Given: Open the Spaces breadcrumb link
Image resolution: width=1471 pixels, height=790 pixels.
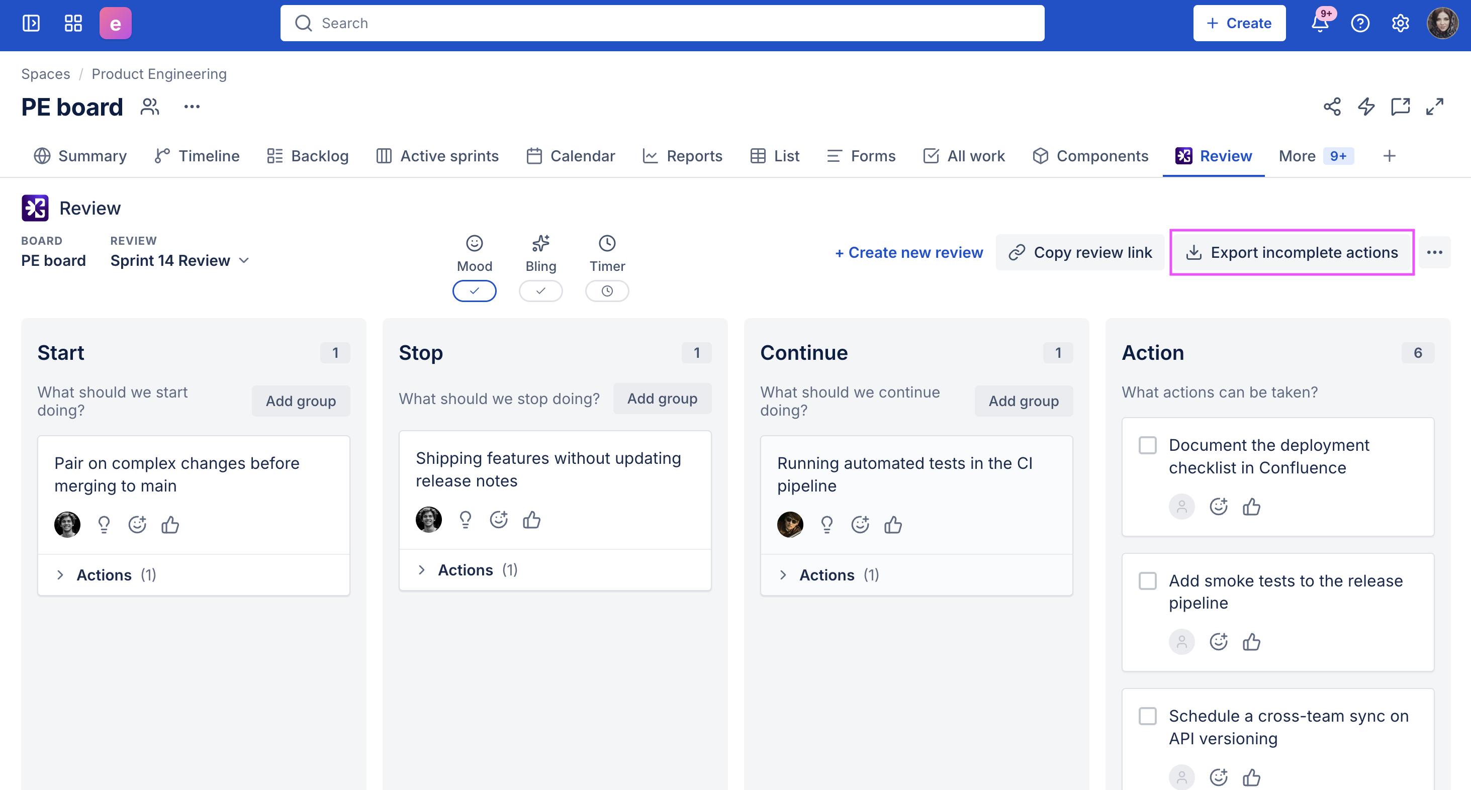Looking at the screenshot, I should click(x=46, y=74).
